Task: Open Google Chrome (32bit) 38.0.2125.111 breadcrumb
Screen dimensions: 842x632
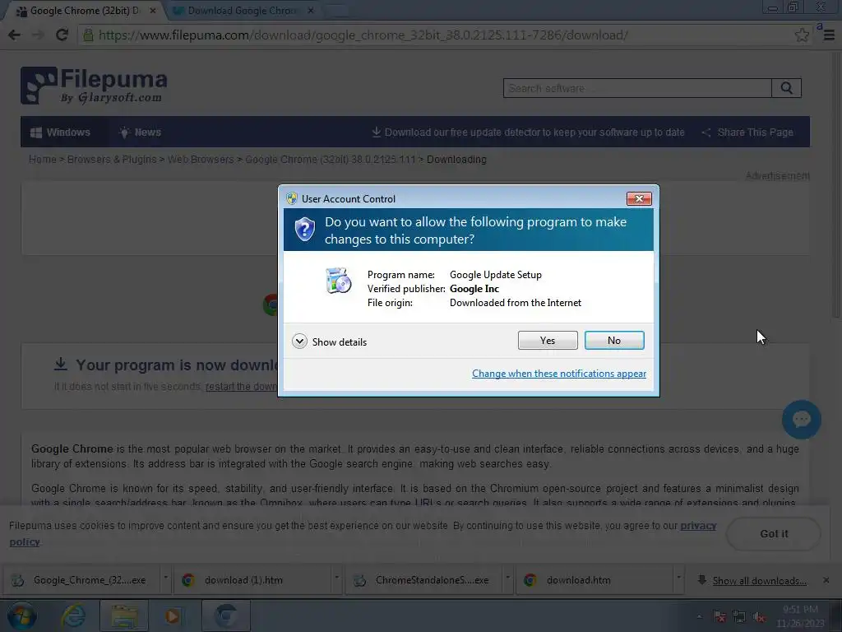Action: click(x=331, y=160)
